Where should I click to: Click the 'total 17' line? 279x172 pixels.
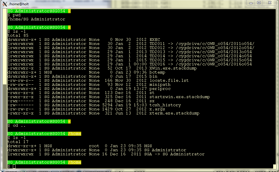18,142
